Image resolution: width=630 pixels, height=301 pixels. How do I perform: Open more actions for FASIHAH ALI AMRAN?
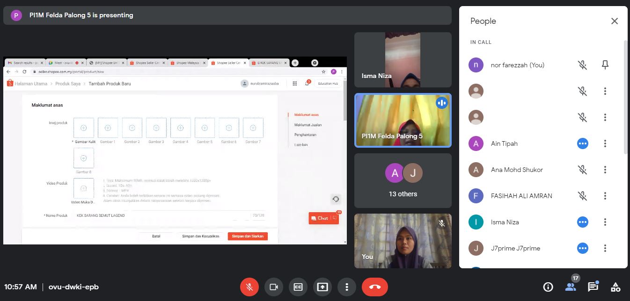coord(605,196)
